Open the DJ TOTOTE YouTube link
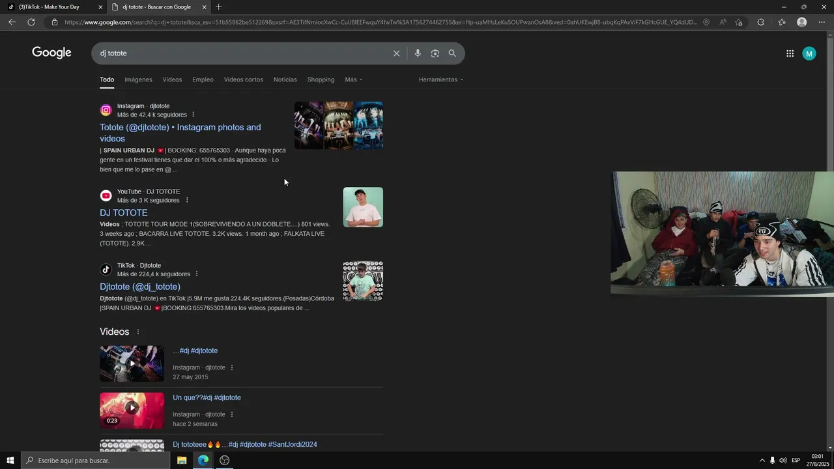Viewport: 834px width, 469px height. click(x=124, y=213)
